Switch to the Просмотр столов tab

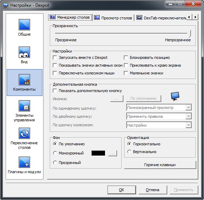(x=113, y=18)
